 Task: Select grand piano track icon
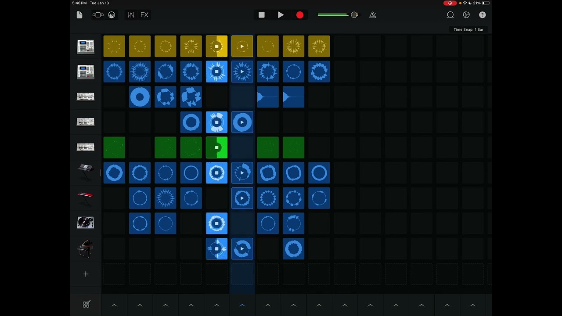click(86, 248)
